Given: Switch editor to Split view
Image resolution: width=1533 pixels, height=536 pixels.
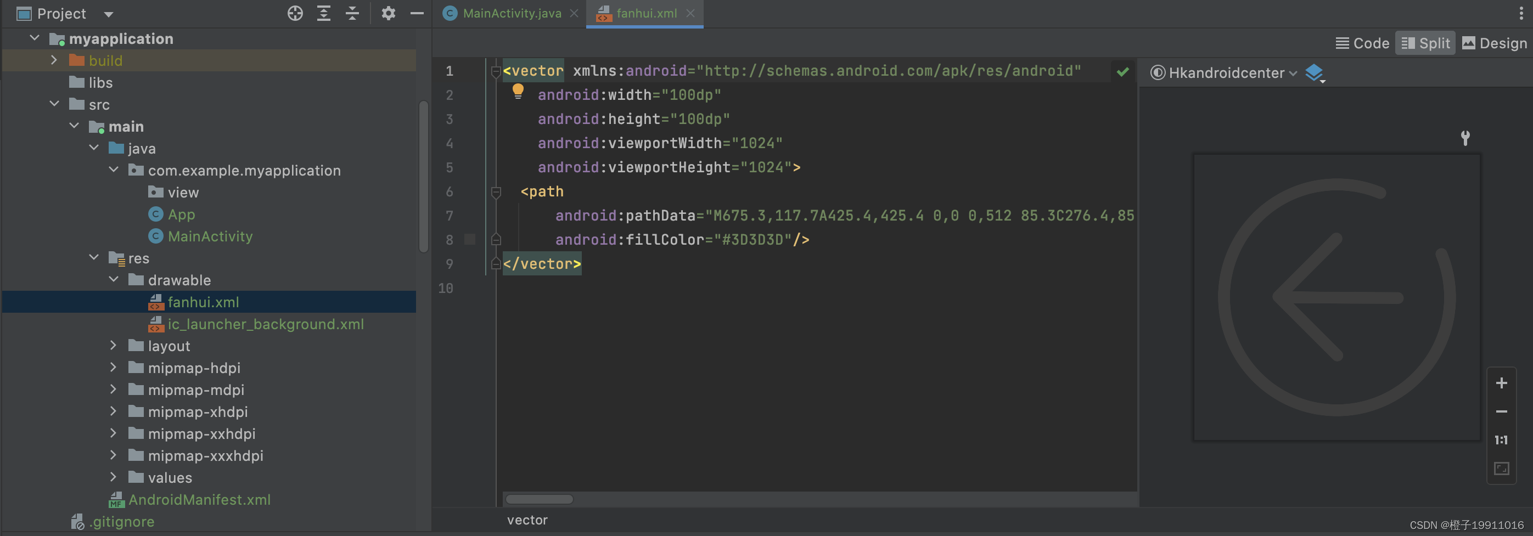Looking at the screenshot, I should click(1425, 43).
